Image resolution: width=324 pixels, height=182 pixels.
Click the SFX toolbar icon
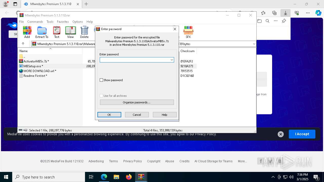pyautogui.click(x=188, y=32)
